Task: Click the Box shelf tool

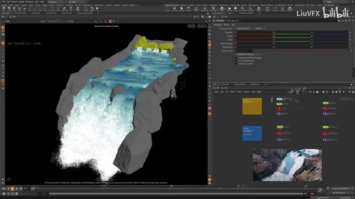Action: tap(4, 9)
